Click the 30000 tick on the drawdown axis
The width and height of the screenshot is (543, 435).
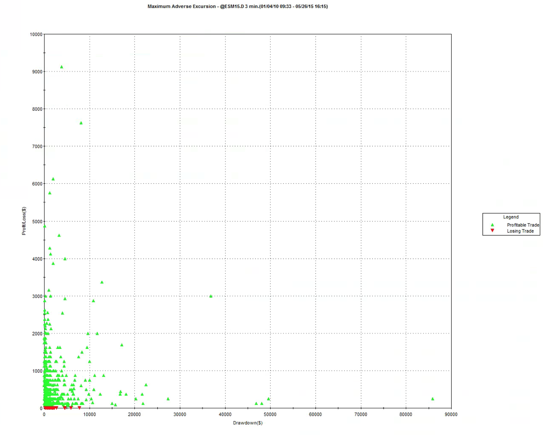[180, 414]
